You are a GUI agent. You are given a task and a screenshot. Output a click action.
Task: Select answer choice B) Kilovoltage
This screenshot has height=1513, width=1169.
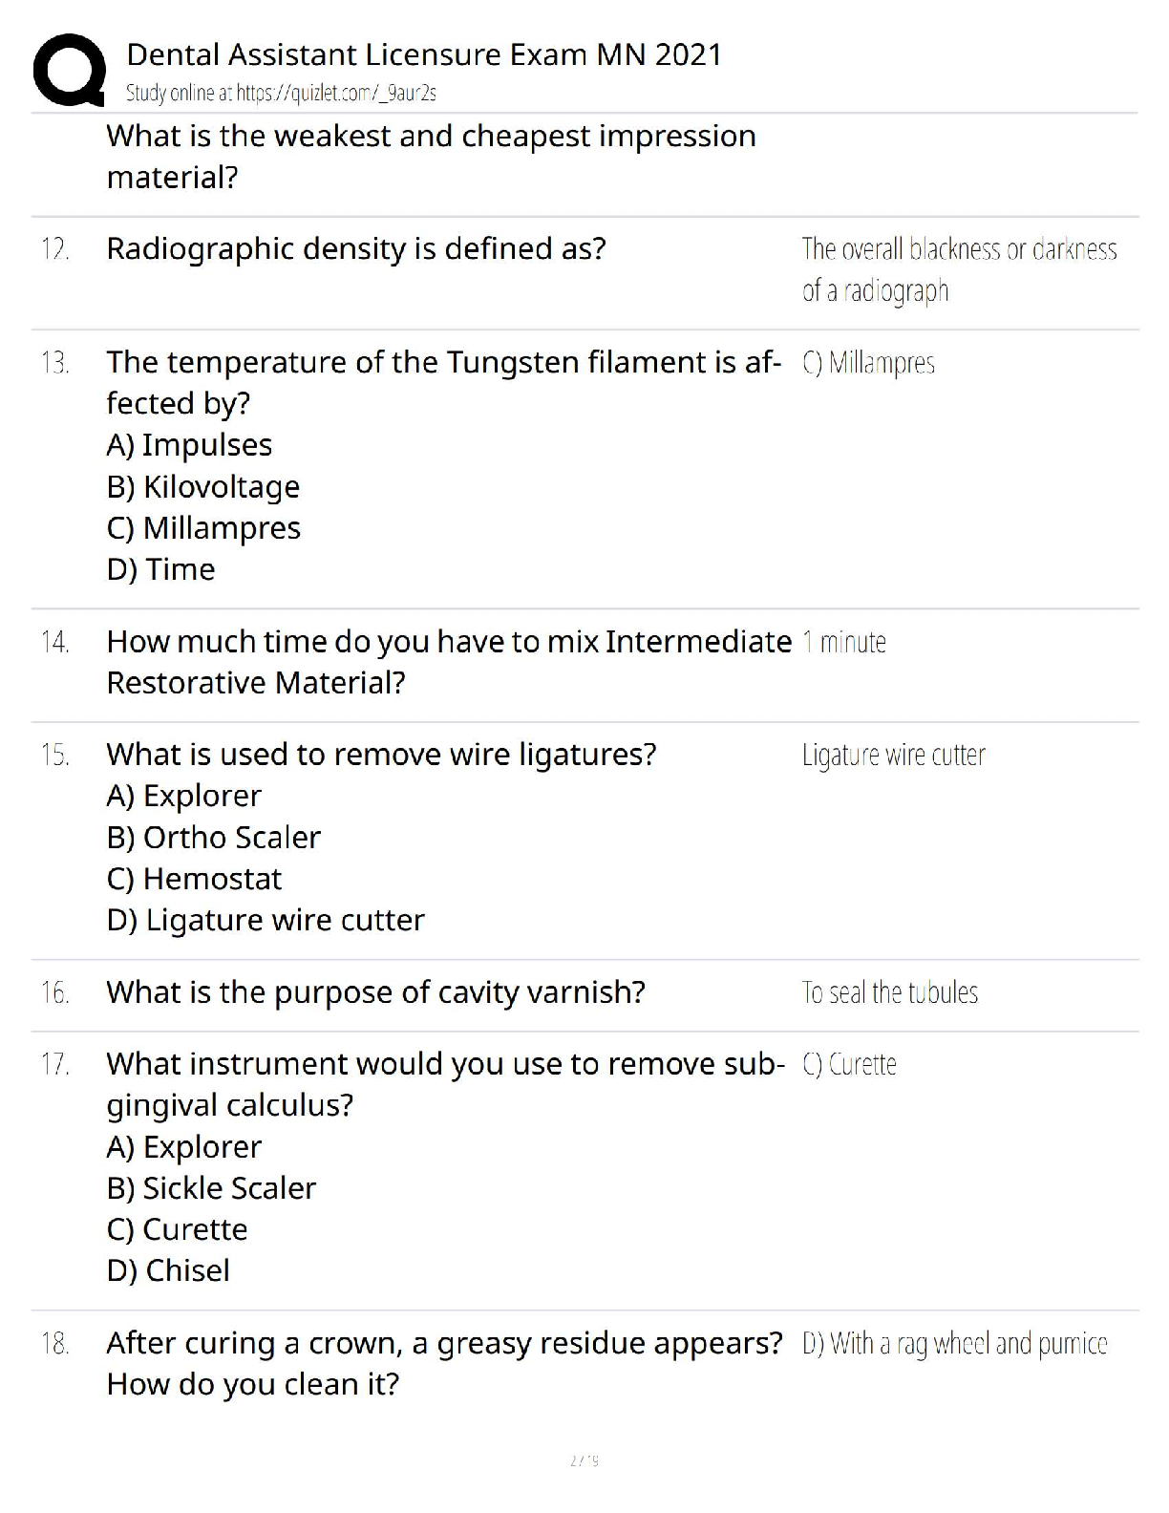coord(202,487)
